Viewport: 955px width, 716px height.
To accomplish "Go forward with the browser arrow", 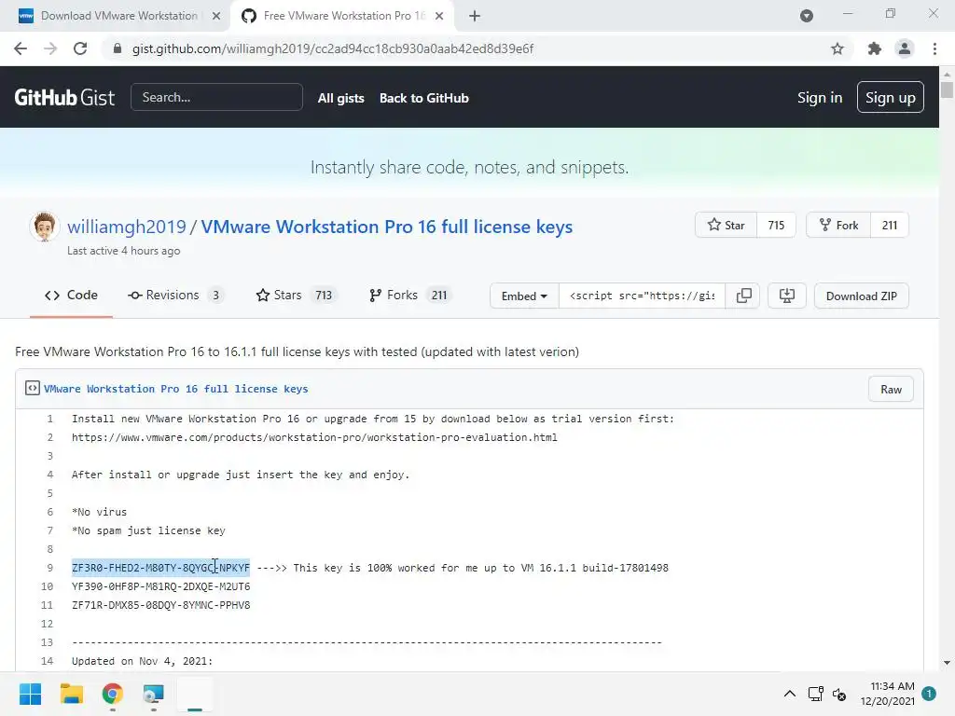I will 50,48.
